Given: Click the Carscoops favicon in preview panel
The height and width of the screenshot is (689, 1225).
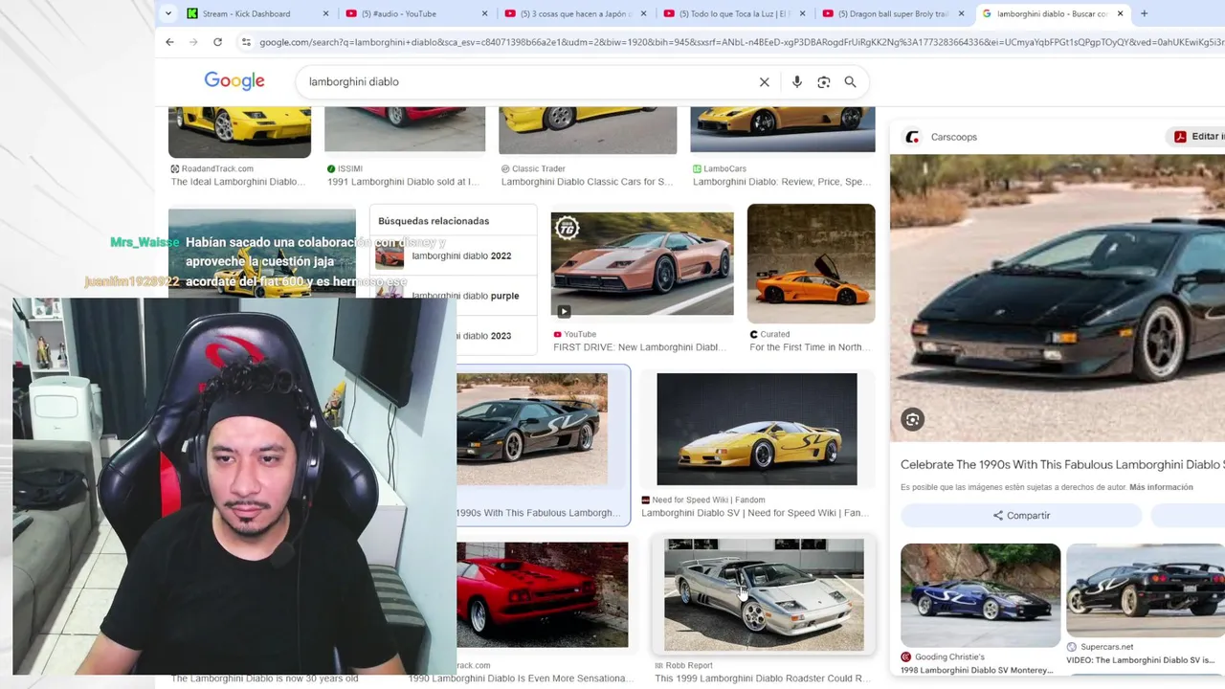Looking at the screenshot, I should pyautogui.click(x=912, y=137).
